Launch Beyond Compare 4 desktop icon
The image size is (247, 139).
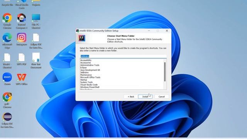point(22,18)
